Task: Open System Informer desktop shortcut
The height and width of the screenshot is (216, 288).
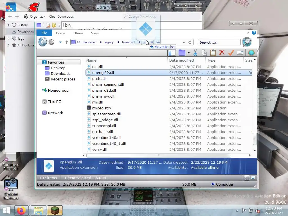Action: (x=11, y=189)
